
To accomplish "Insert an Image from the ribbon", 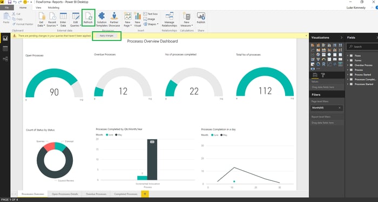I will point(150,19).
